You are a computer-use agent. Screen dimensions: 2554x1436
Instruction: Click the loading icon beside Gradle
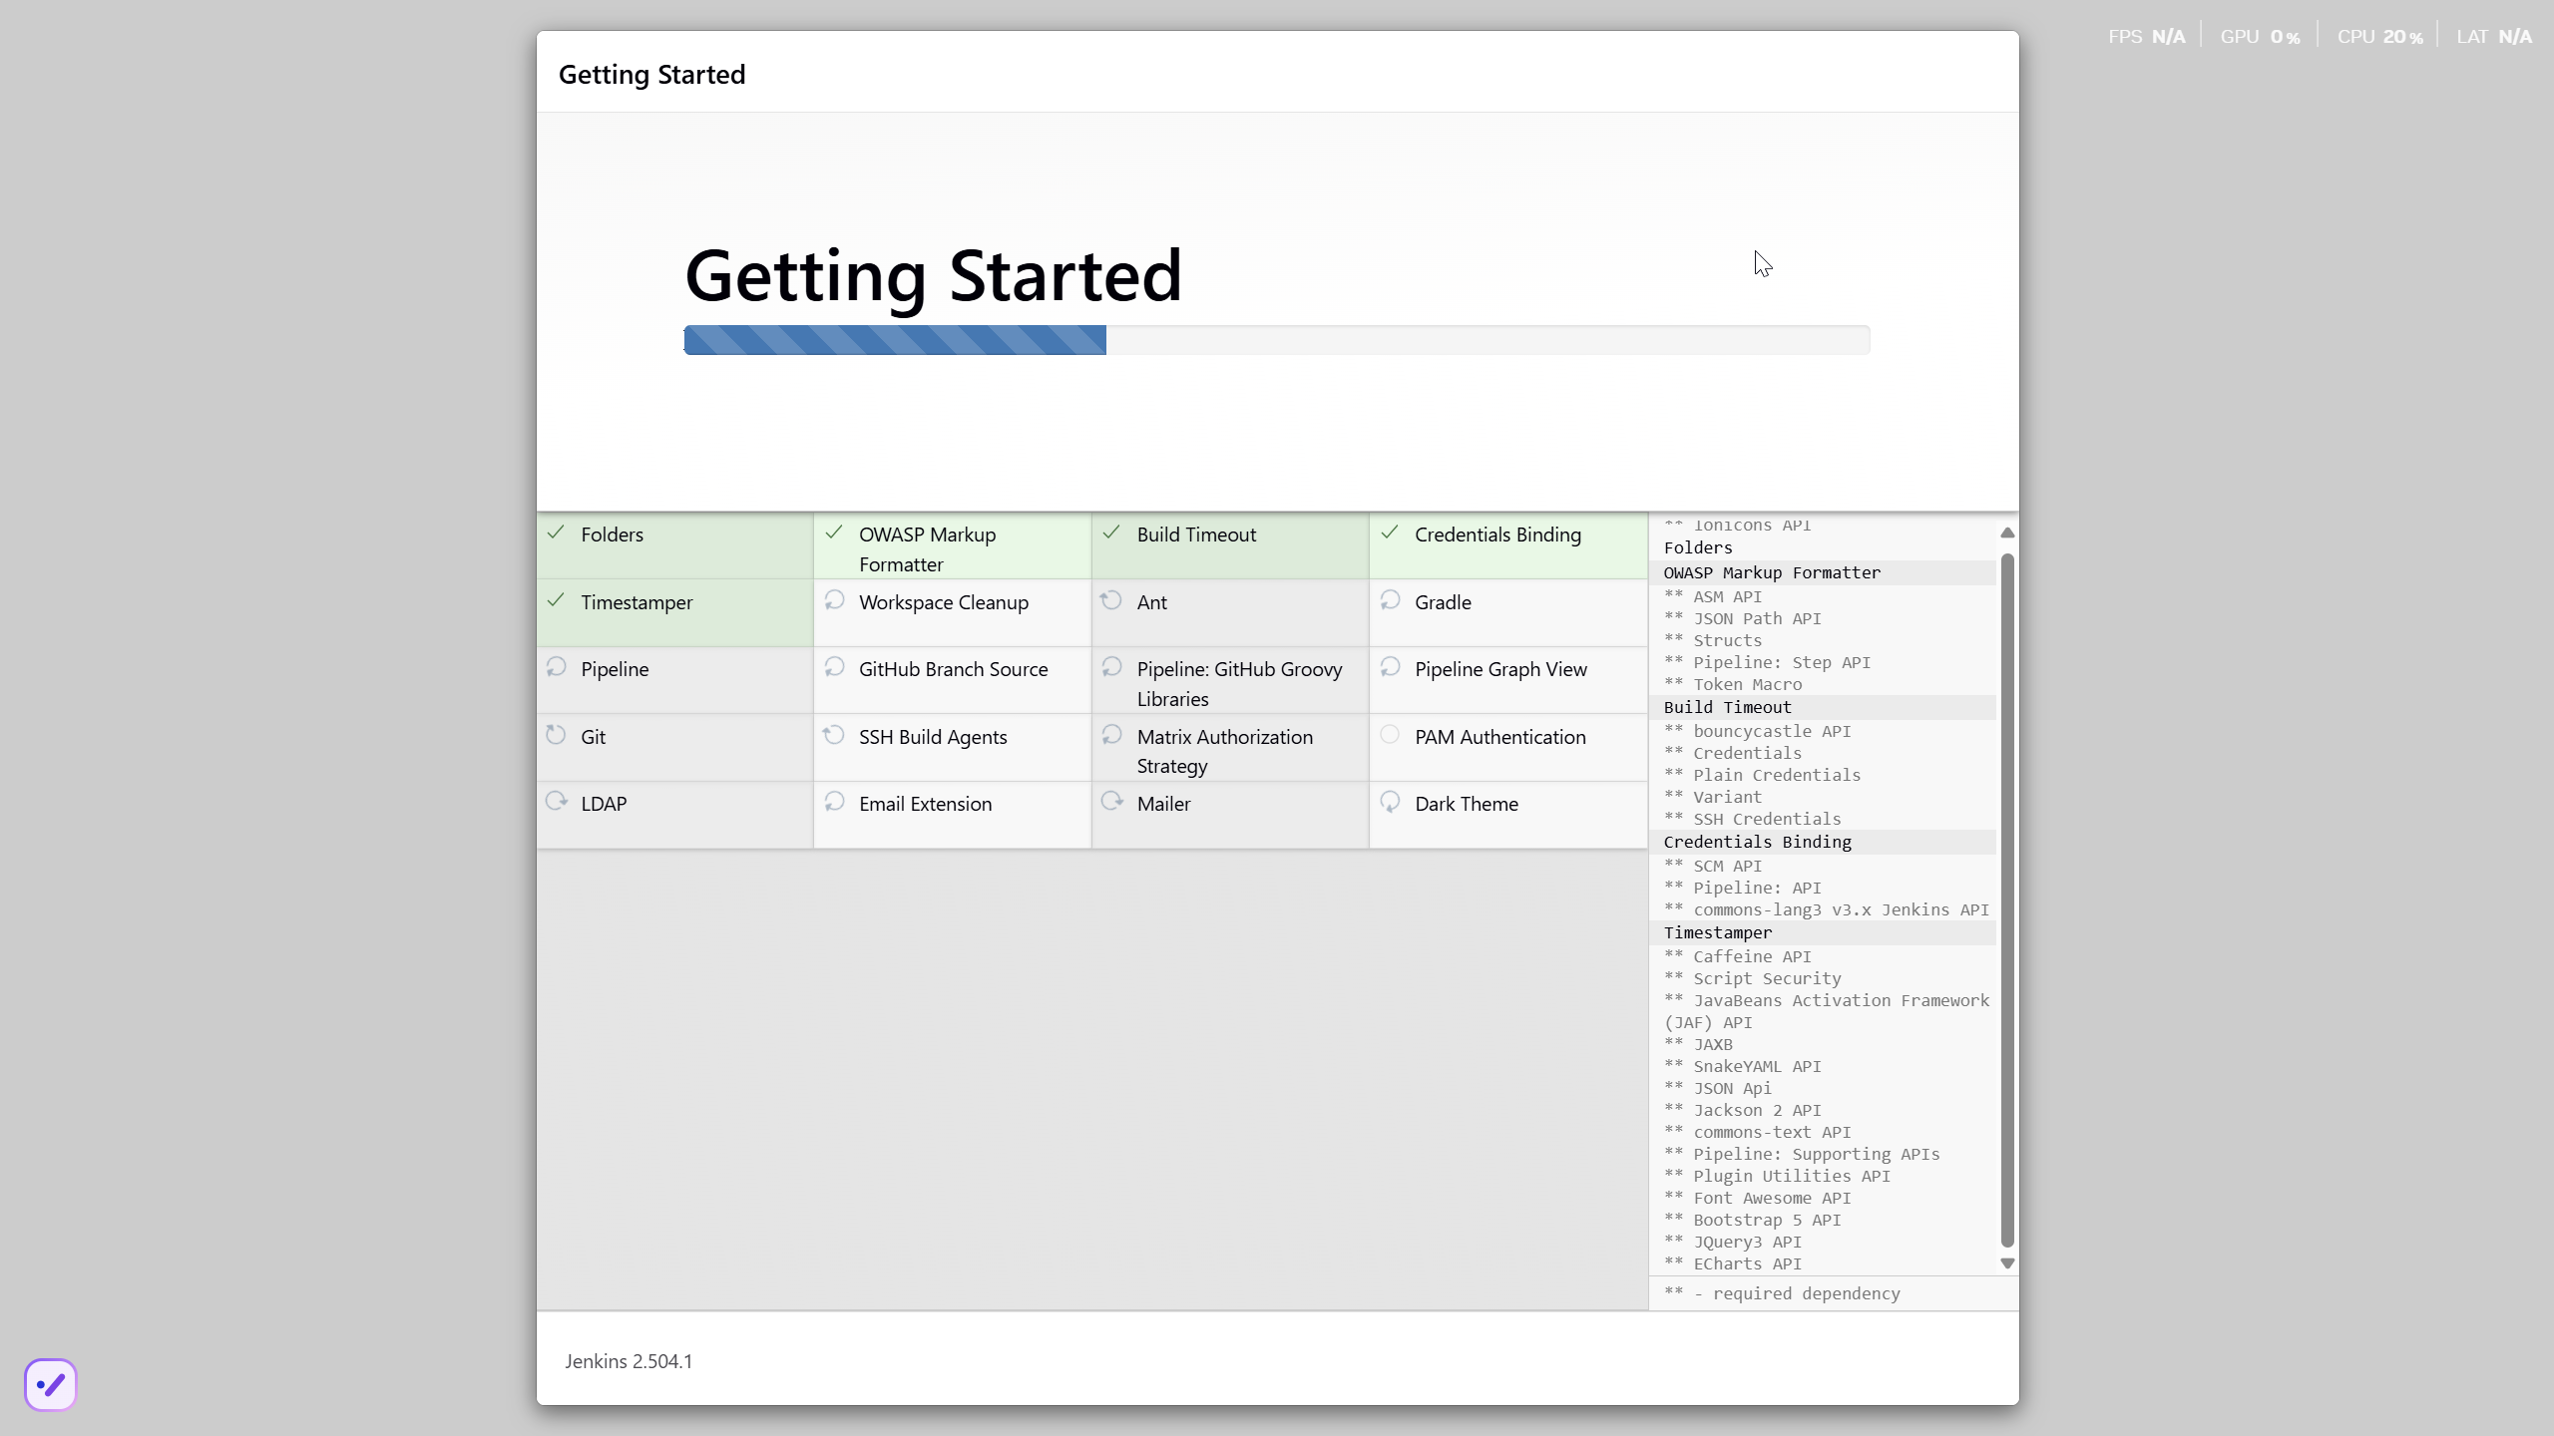pos(1390,600)
